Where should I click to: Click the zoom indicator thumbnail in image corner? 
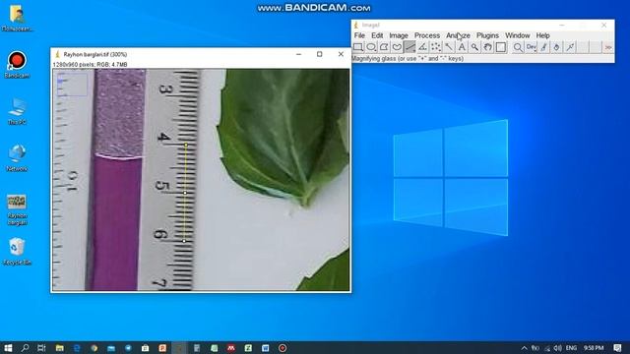point(72,85)
